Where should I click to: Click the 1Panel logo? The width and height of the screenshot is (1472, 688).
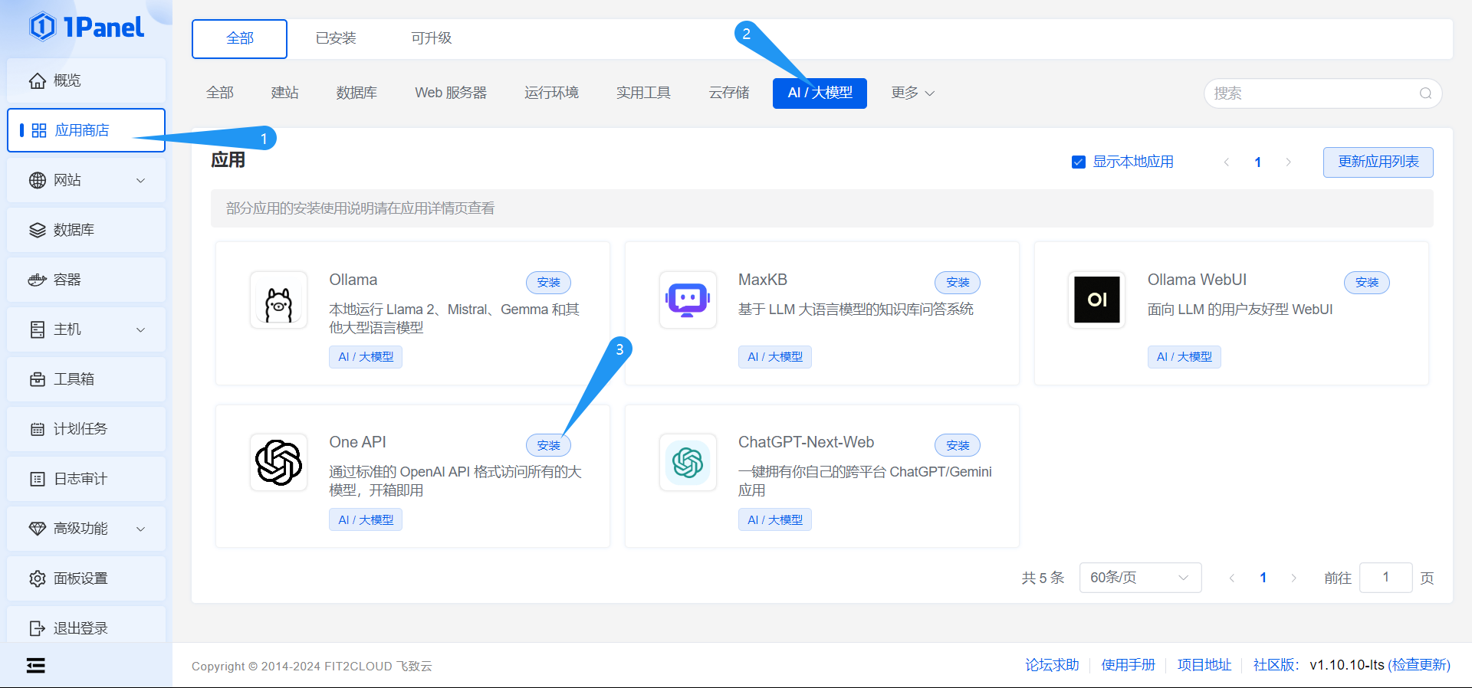(87, 28)
